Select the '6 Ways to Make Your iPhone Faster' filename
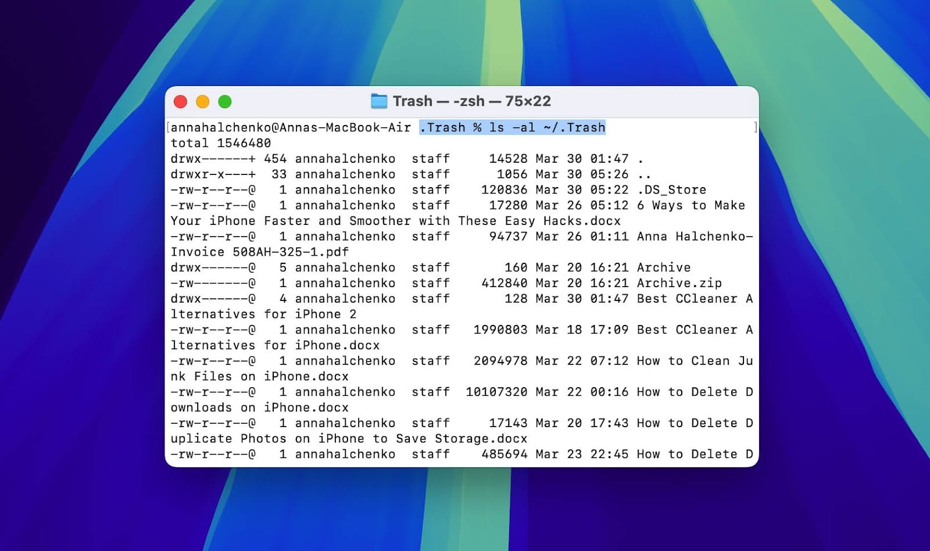Image resolution: width=930 pixels, height=551 pixels. 692,205
